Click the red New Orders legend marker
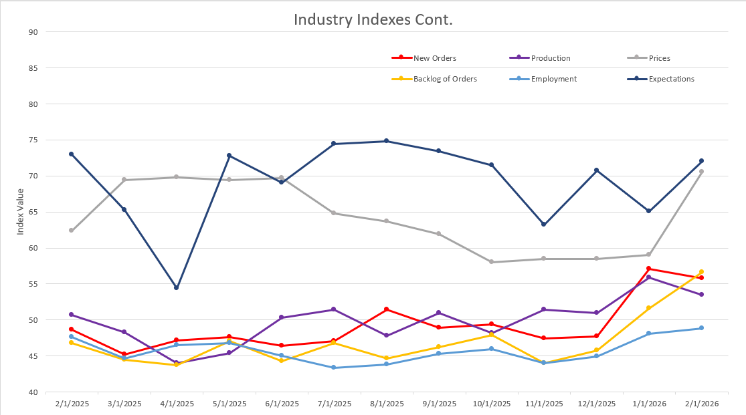The width and height of the screenshot is (746, 415). click(x=401, y=58)
